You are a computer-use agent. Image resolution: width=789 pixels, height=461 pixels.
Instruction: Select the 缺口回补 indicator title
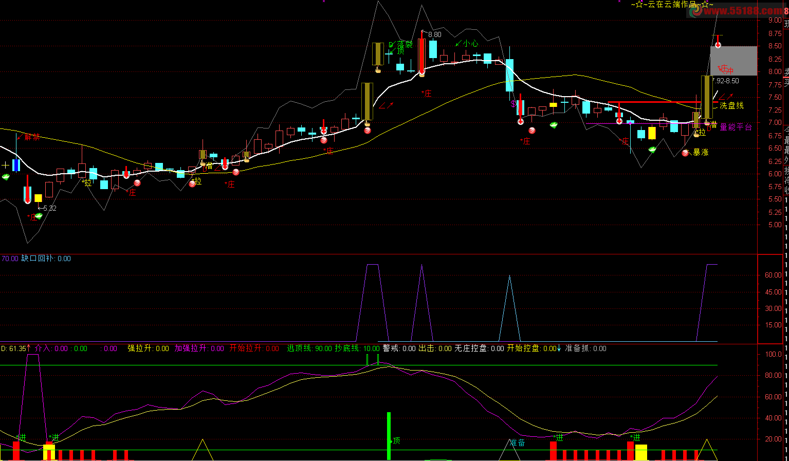tap(38, 259)
